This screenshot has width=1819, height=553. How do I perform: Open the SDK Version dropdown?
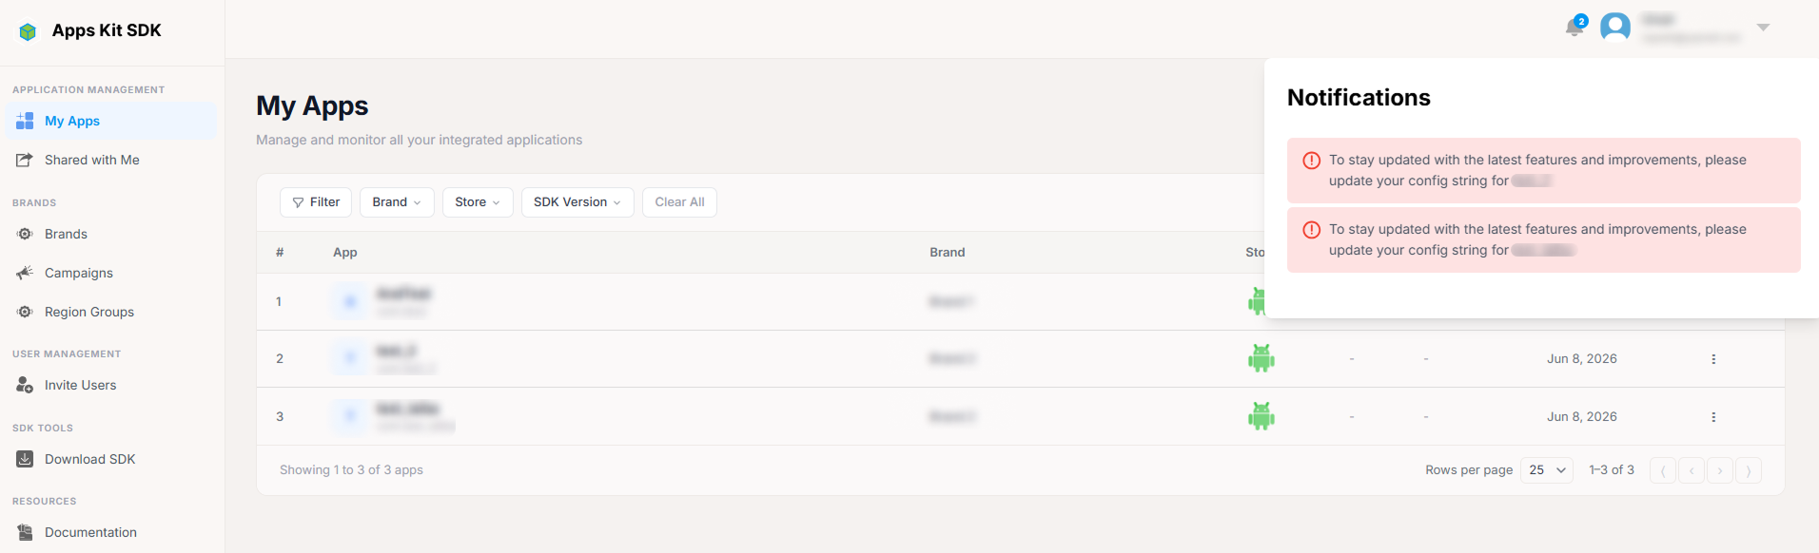[577, 202]
